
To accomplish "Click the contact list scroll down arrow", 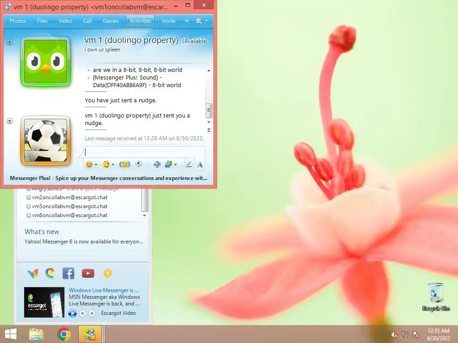I will (x=144, y=216).
